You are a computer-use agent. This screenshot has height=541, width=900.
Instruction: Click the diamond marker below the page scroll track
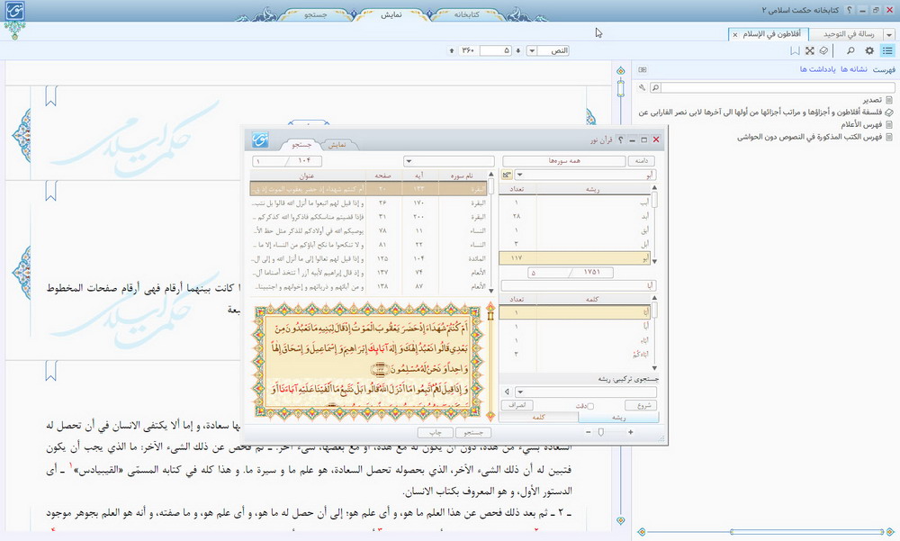620,520
